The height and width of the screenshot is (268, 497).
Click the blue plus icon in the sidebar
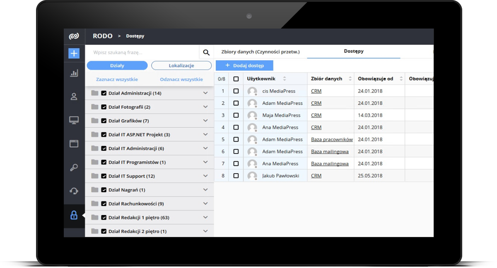[x=74, y=53]
